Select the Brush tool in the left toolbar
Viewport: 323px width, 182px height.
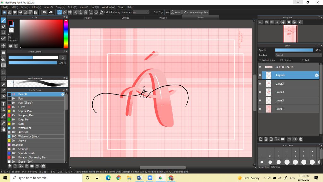(x=3, y=20)
